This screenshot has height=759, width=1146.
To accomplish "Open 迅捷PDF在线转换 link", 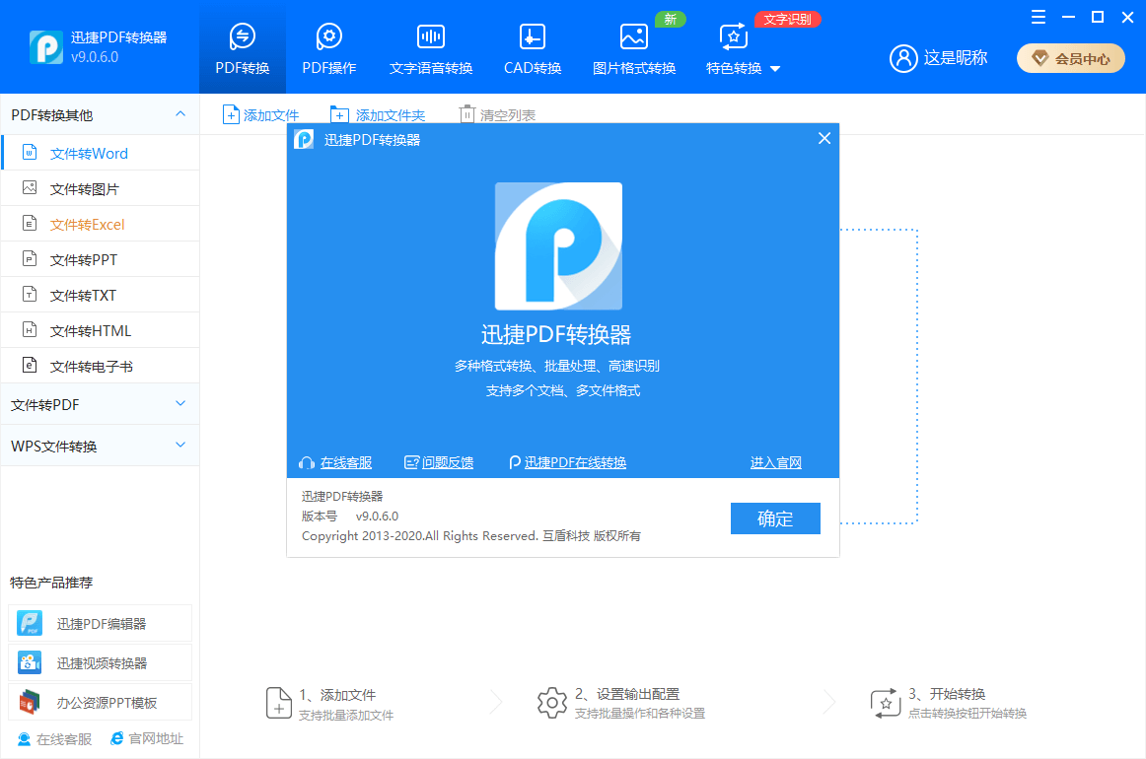I will [575, 462].
